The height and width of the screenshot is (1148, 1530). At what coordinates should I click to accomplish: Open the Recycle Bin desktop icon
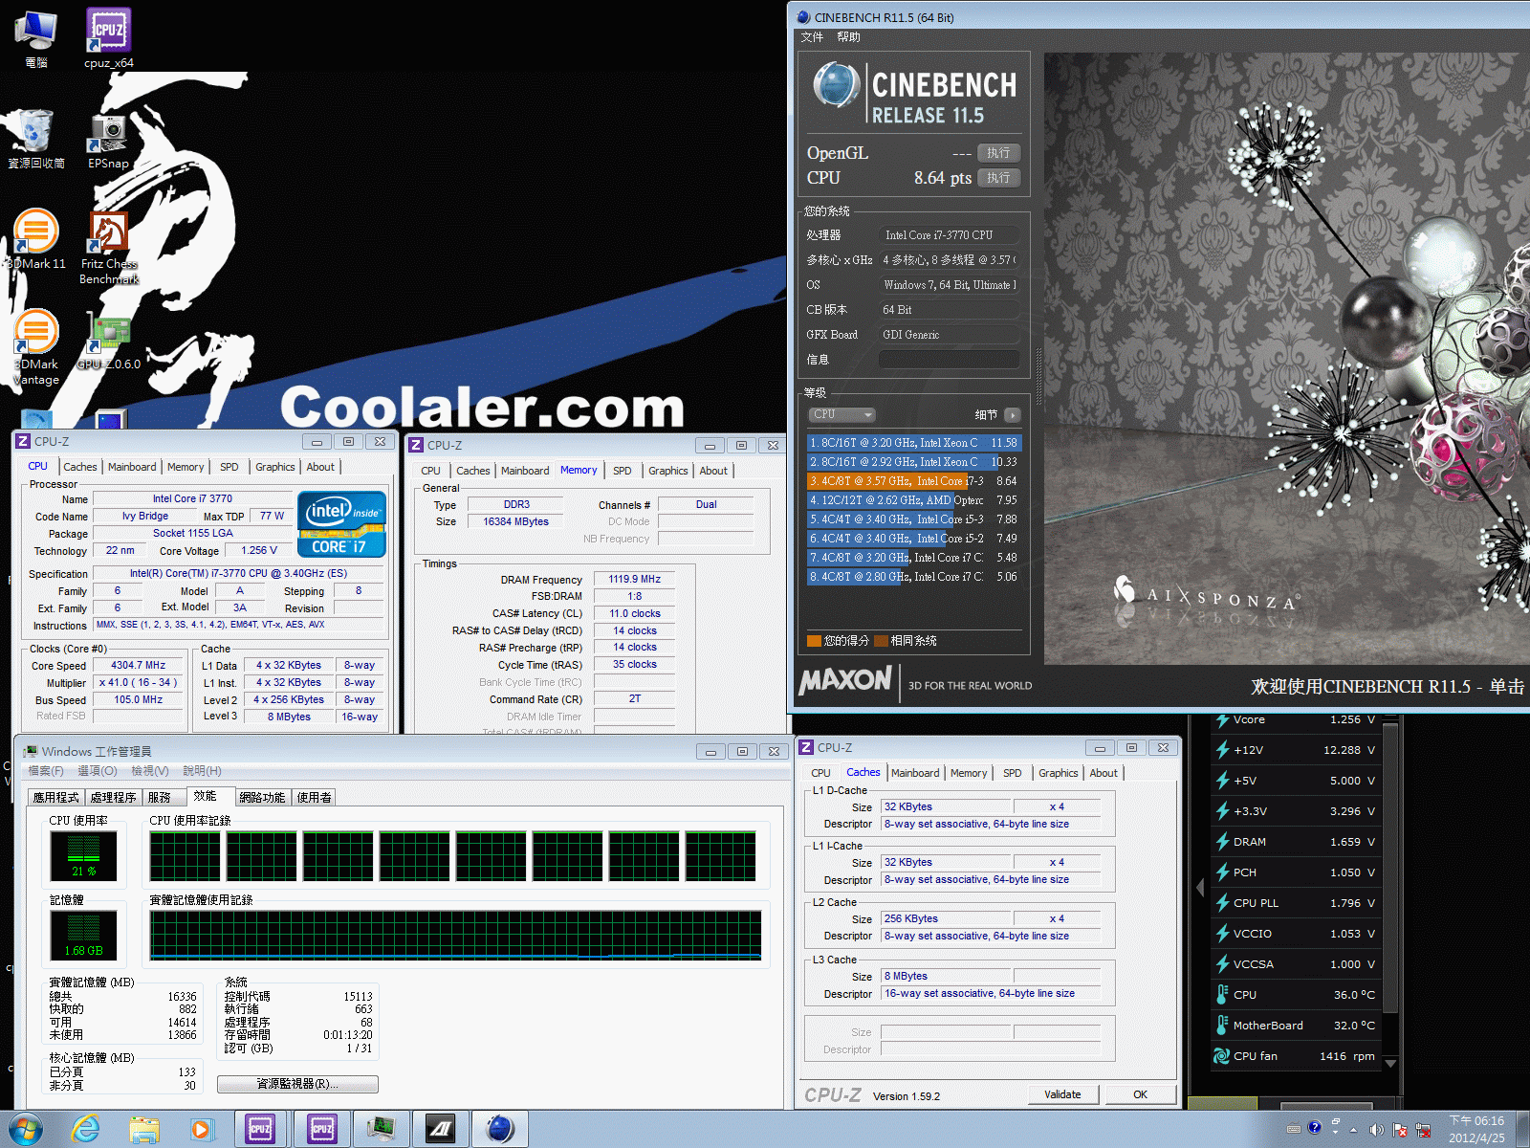pos(35,139)
